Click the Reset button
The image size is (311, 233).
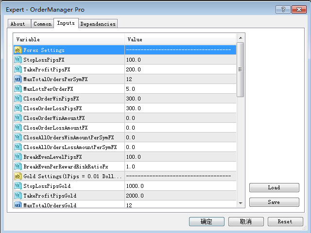click(x=285, y=221)
